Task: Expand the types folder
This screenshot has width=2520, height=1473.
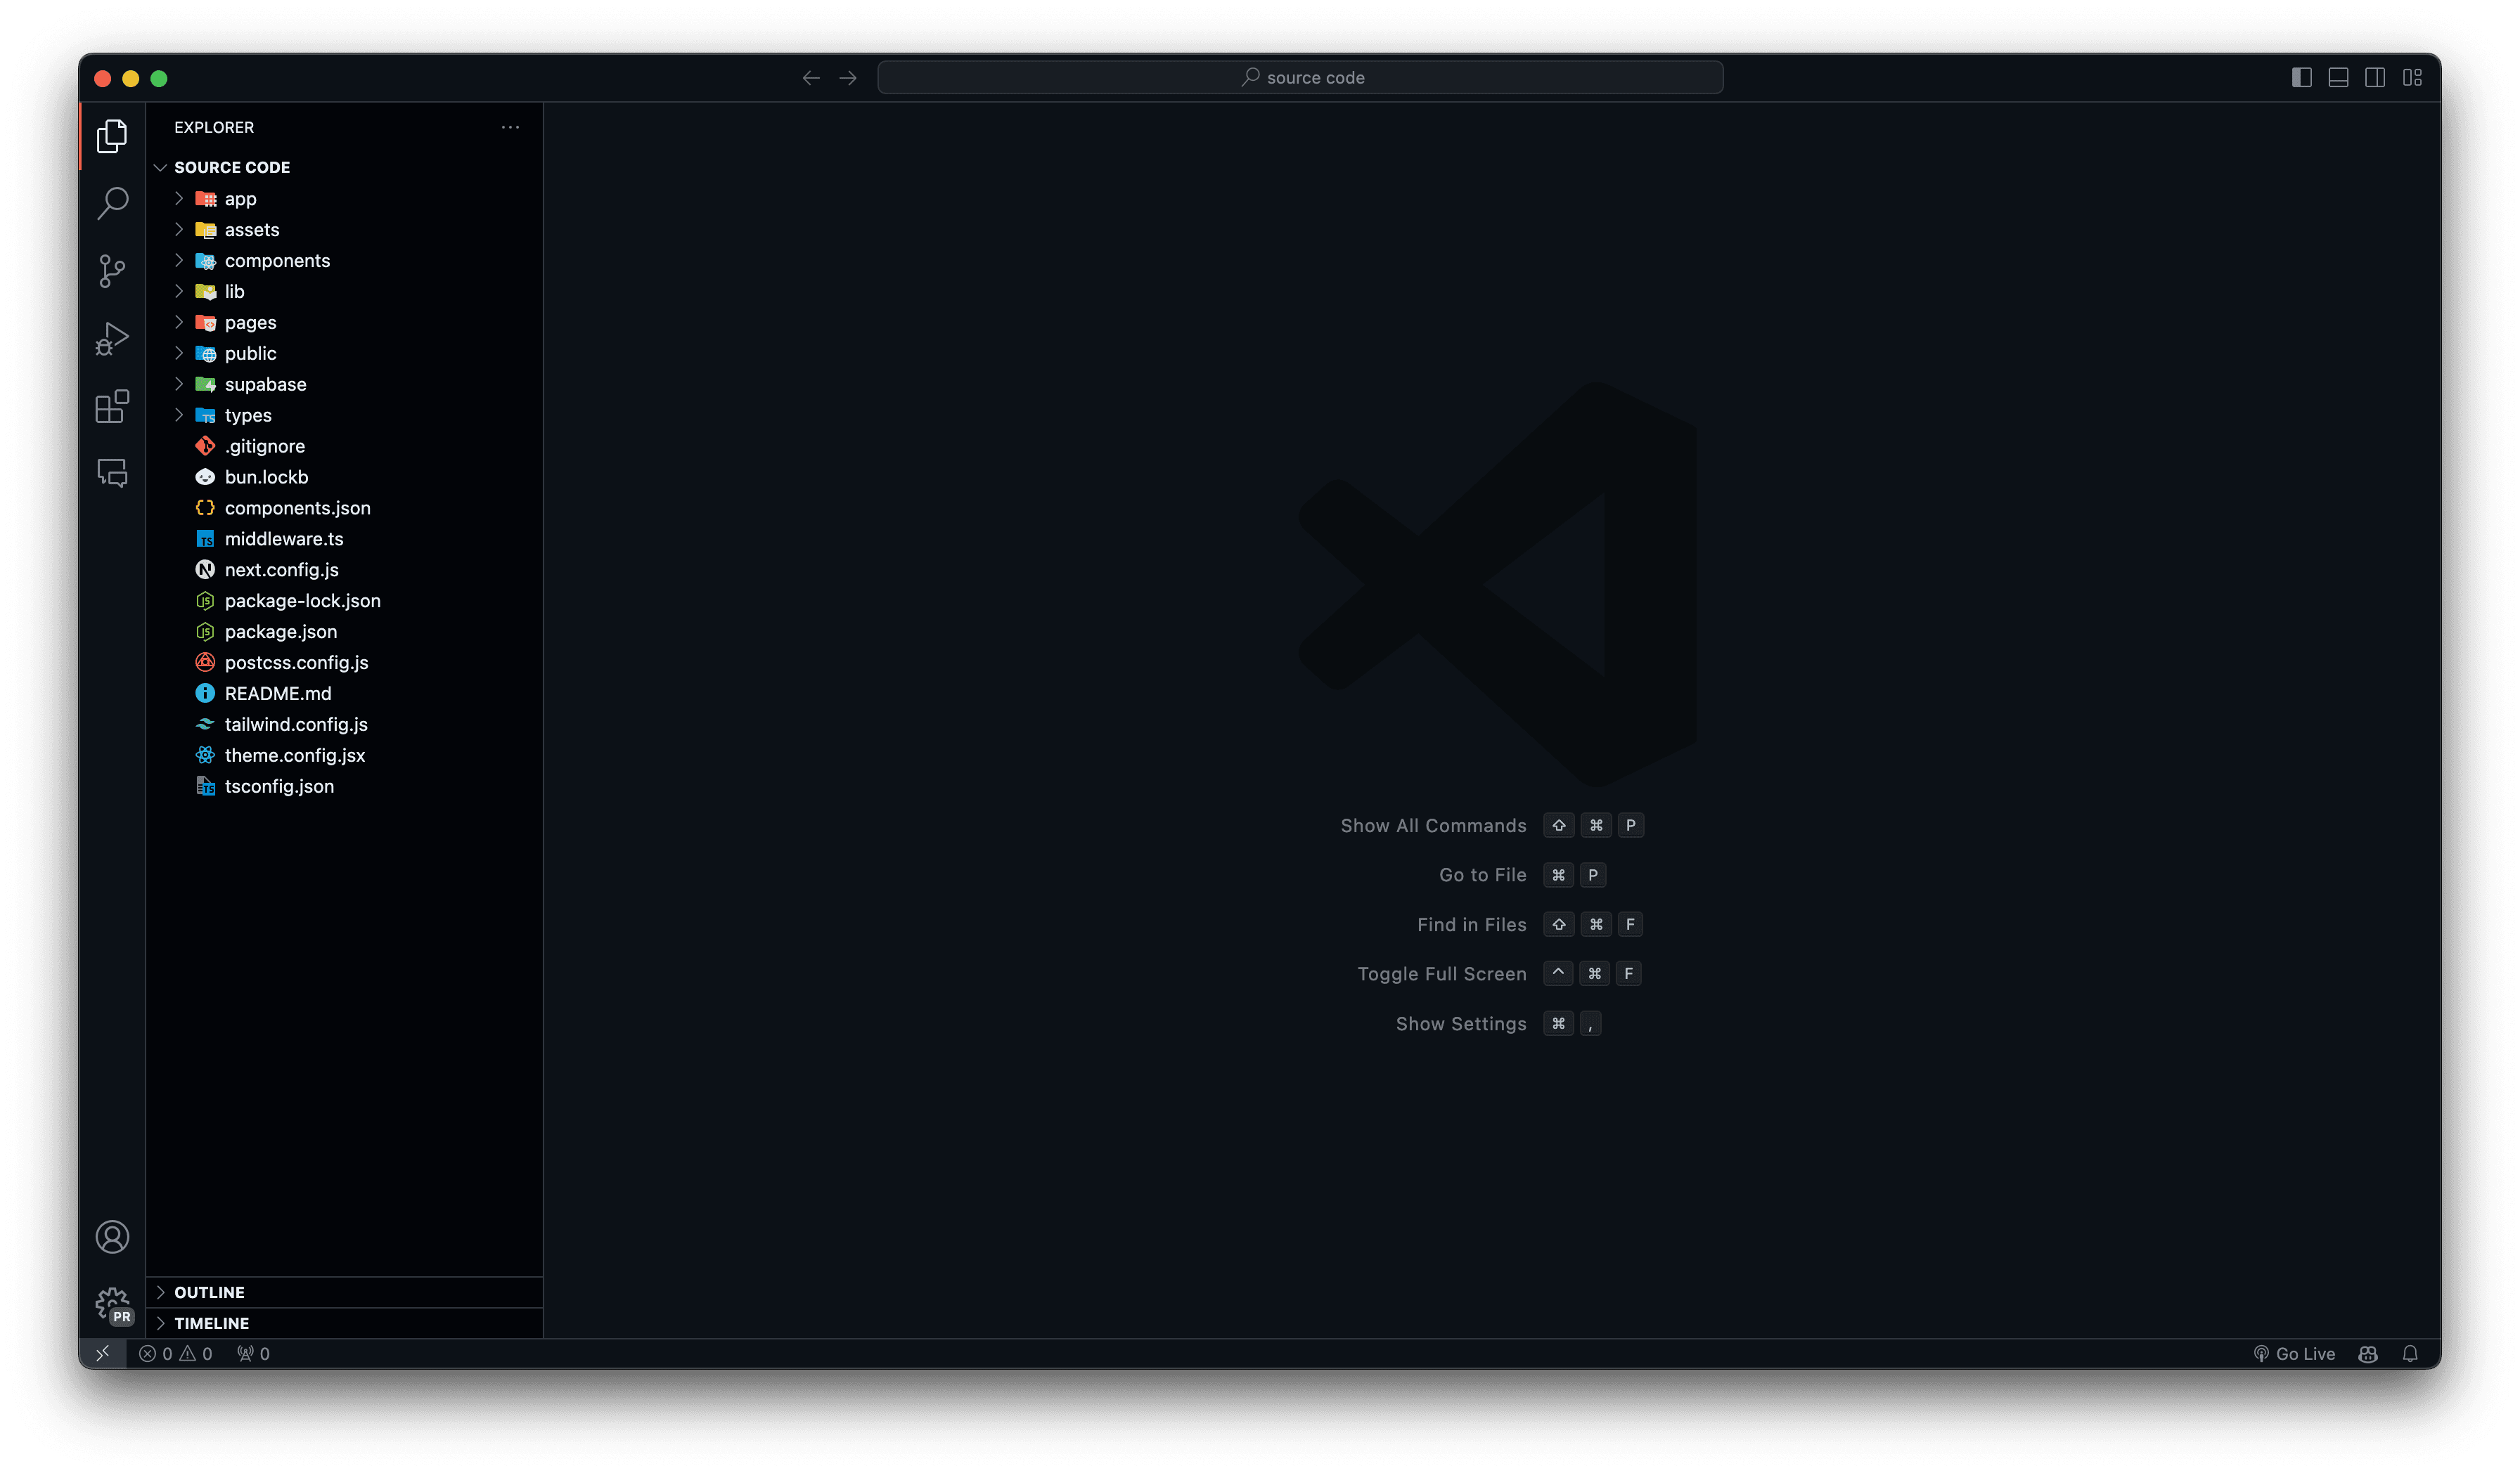Action: point(344,416)
